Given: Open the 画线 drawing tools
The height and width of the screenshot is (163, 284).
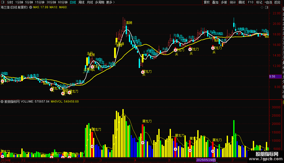Looking at the screenshot, I should point(242,2).
